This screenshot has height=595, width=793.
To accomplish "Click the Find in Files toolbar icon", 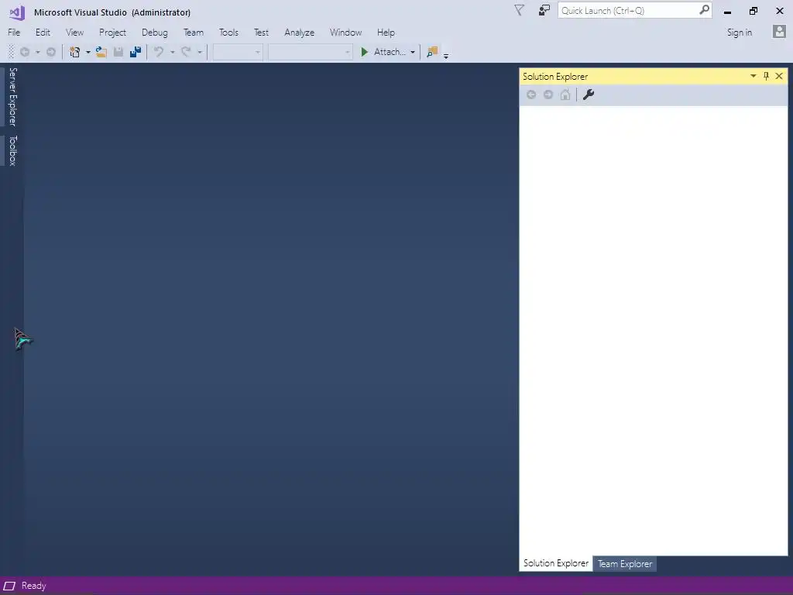I will (432, 52).
